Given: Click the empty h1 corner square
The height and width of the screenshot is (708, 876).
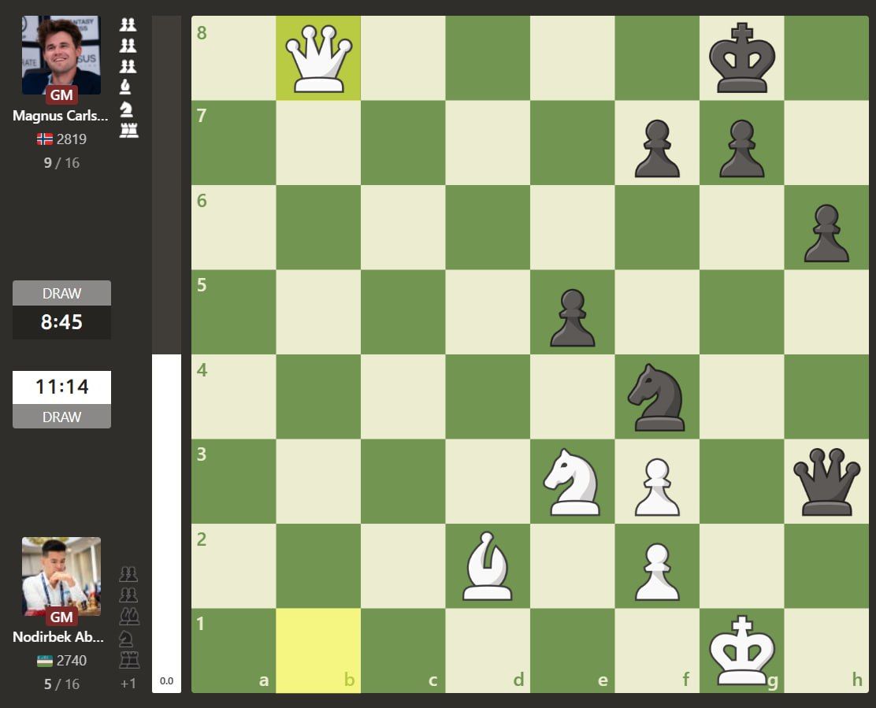Looking at the screenshot, I should click(826, 651).
